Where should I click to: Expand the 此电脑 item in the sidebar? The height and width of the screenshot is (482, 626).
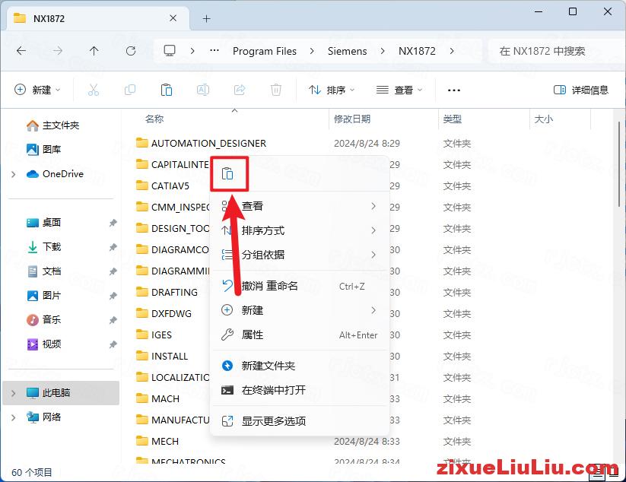pyautogui.click(x=13, y=392)
